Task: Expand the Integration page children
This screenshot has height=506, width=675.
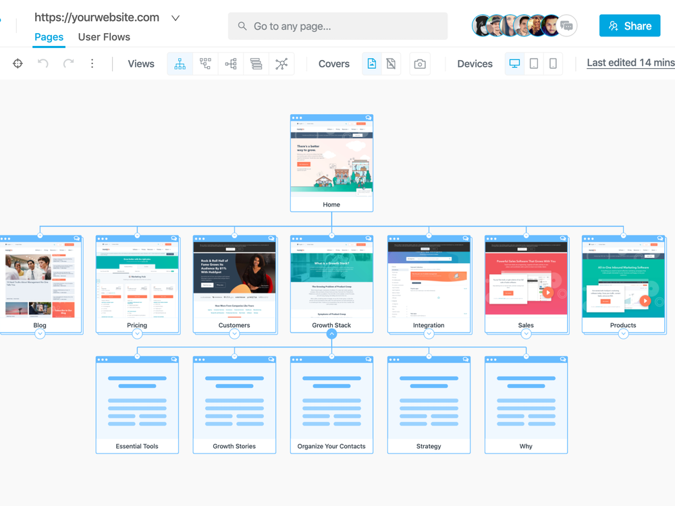Action: (429, 334)
